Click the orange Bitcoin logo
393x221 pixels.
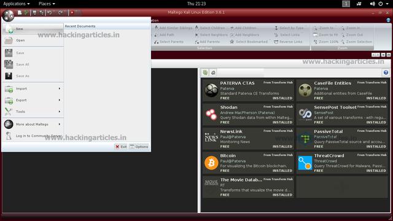pos(211,163)
